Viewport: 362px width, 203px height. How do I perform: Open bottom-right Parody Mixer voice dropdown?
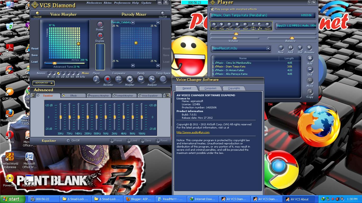[x=158, y=66]
